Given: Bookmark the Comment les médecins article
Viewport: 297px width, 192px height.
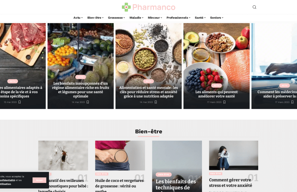Looking at the screenshot, I should pyautogui.click(x=292, y=102).
